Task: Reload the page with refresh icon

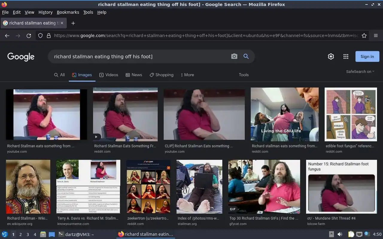Action: (x=29, y=36)
